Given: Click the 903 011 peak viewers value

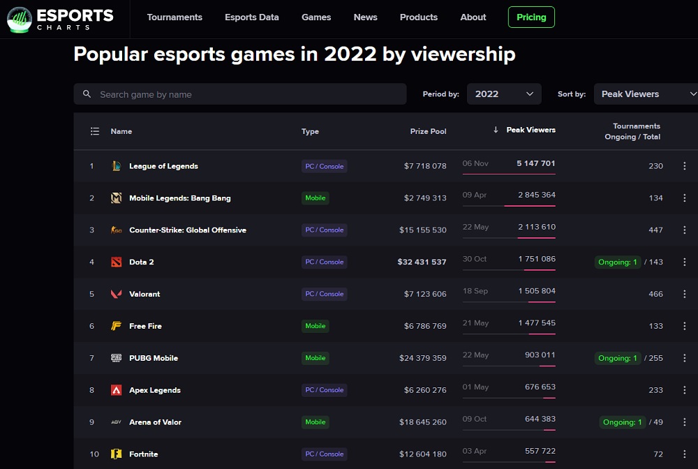Looking at the screenshot, I should tap(540, 355).
